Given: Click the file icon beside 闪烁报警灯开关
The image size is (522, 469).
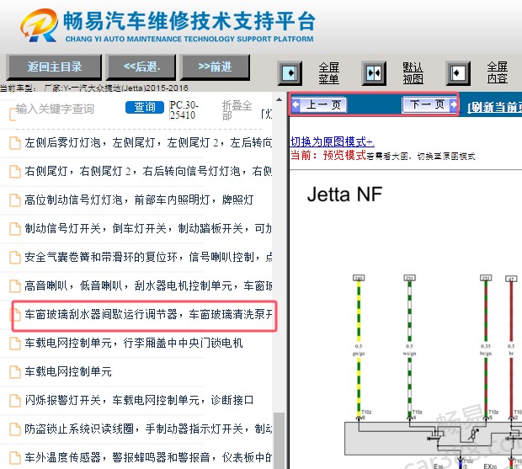Looking at the screenshot, I should [x=14, y=401].
